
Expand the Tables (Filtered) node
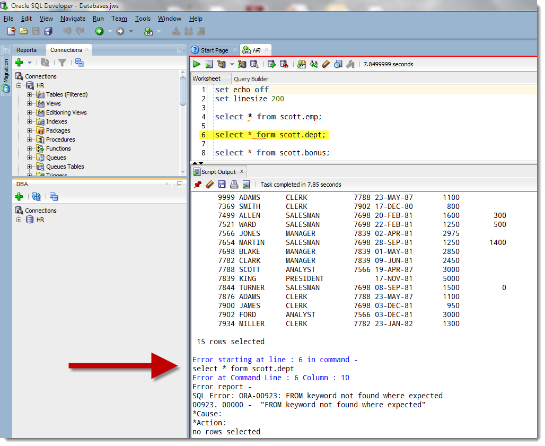[x=30, y=94]
